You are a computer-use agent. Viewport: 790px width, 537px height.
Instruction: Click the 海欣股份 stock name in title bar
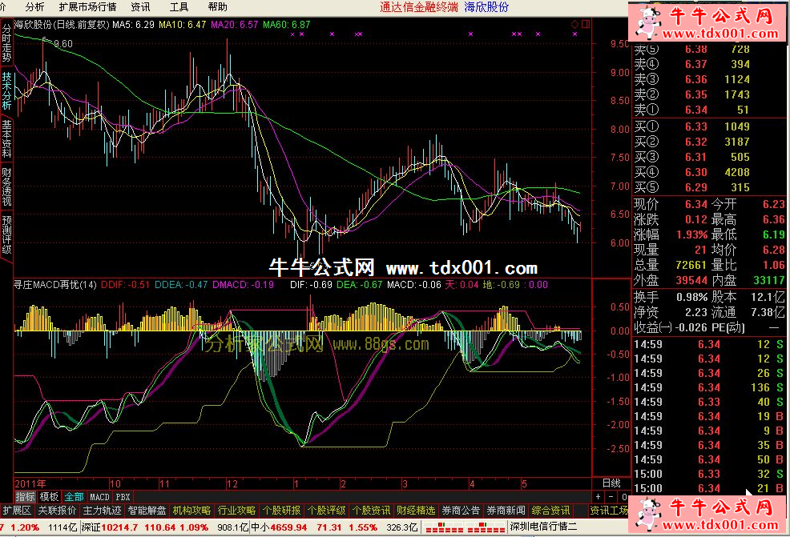coord(486,7)
